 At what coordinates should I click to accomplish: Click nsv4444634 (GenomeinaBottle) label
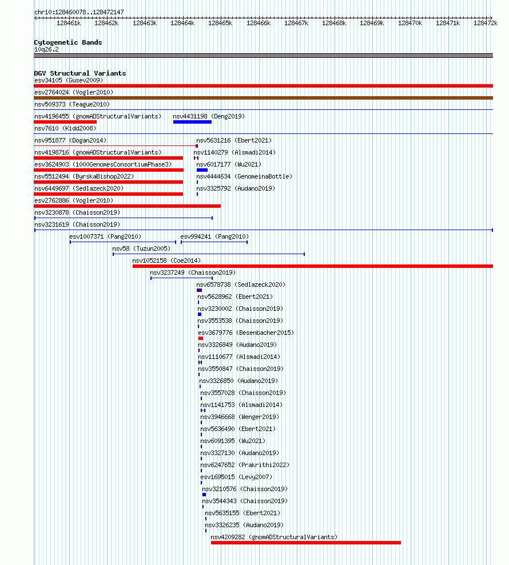244,176
